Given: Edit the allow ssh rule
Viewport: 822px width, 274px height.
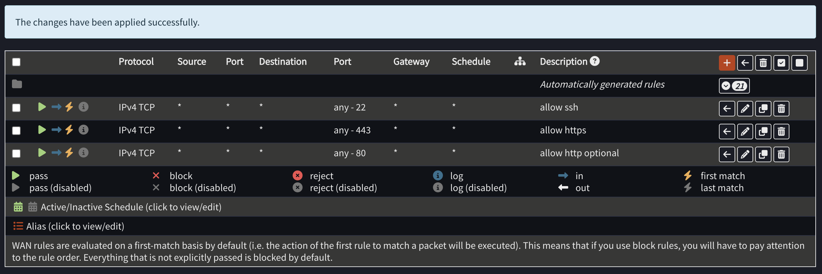Looking at the screenshot, I should 745,108.
